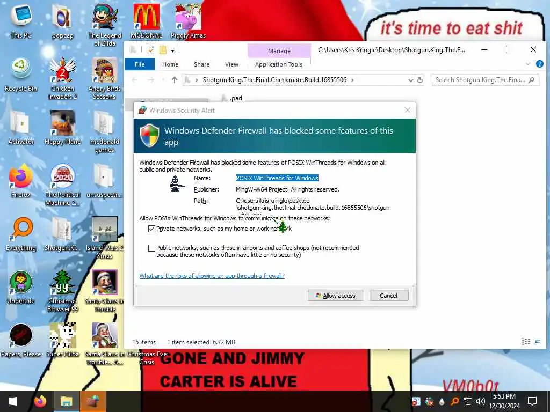
Task: Refresh the Explorer folder view
Action: [420, 80]
